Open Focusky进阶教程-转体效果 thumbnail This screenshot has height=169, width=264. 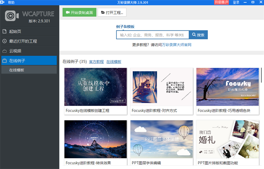[95, 139]
